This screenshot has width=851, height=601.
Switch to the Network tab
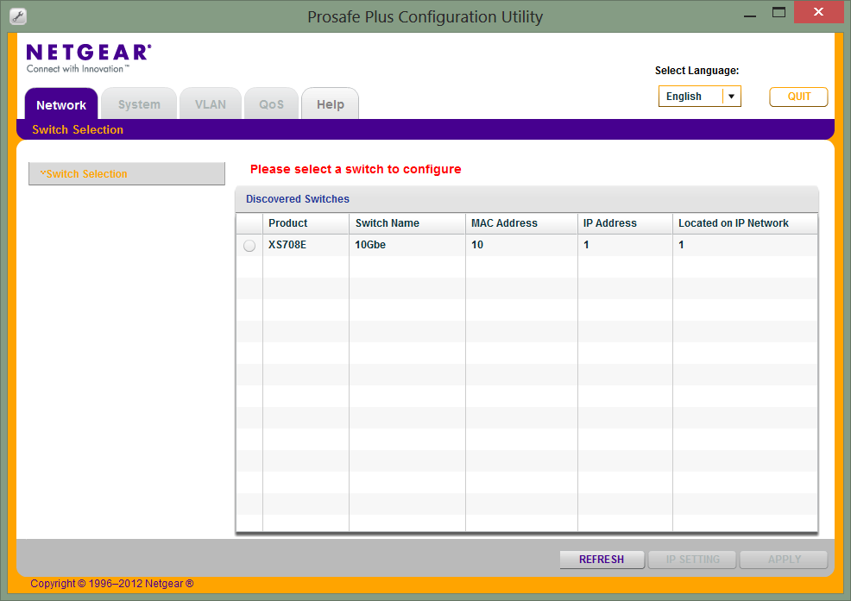pyautogui.click(x=61, y=104)
